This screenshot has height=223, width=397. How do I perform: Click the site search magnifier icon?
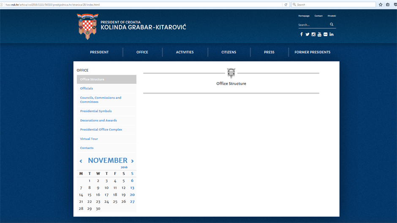[x=332, y=24]
